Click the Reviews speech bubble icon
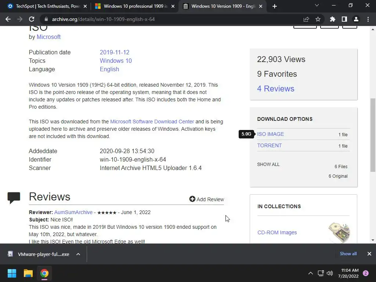 (x=14, y=198)
